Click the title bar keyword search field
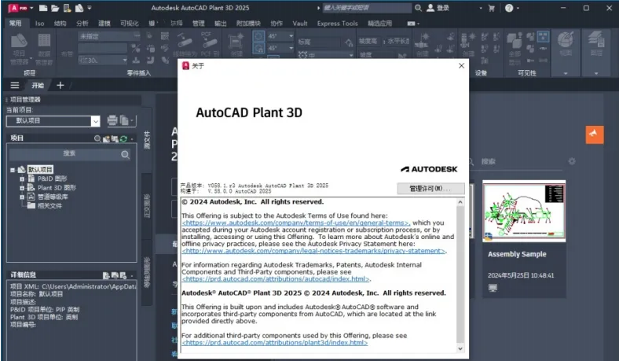619x361 pixels. [x=367, y=8]
